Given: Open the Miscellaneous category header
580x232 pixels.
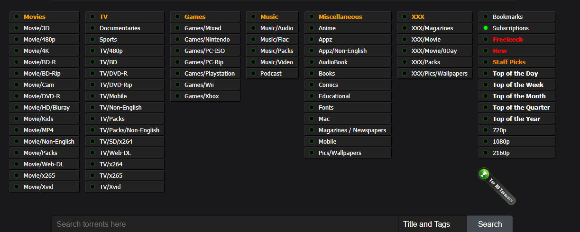Looking at the screenshot, I should [340, 17].
